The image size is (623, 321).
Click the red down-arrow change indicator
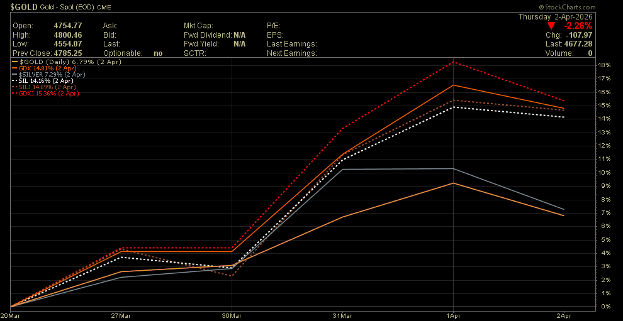tap(552, 26)
